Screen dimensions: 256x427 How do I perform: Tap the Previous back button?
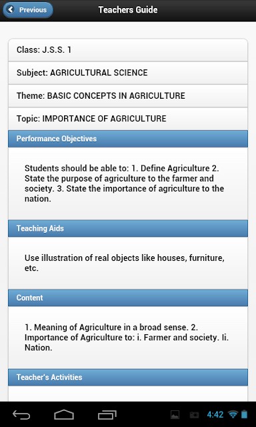(28, 10)
